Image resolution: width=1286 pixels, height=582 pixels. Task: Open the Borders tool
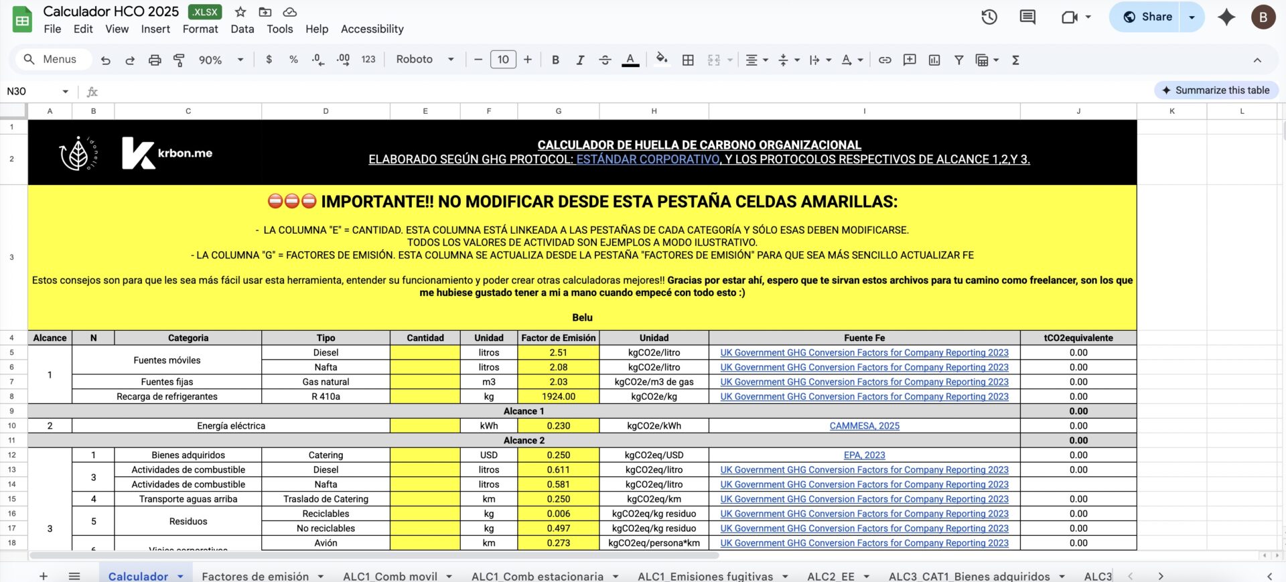[x=688, y=60]
